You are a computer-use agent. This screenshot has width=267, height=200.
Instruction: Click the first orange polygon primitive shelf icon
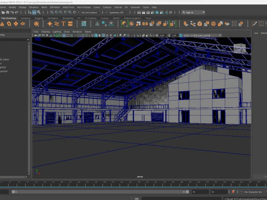(2, 24)
